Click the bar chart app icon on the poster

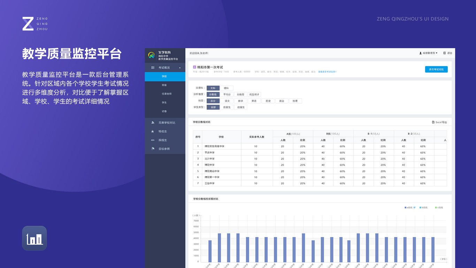click(34, 238)
